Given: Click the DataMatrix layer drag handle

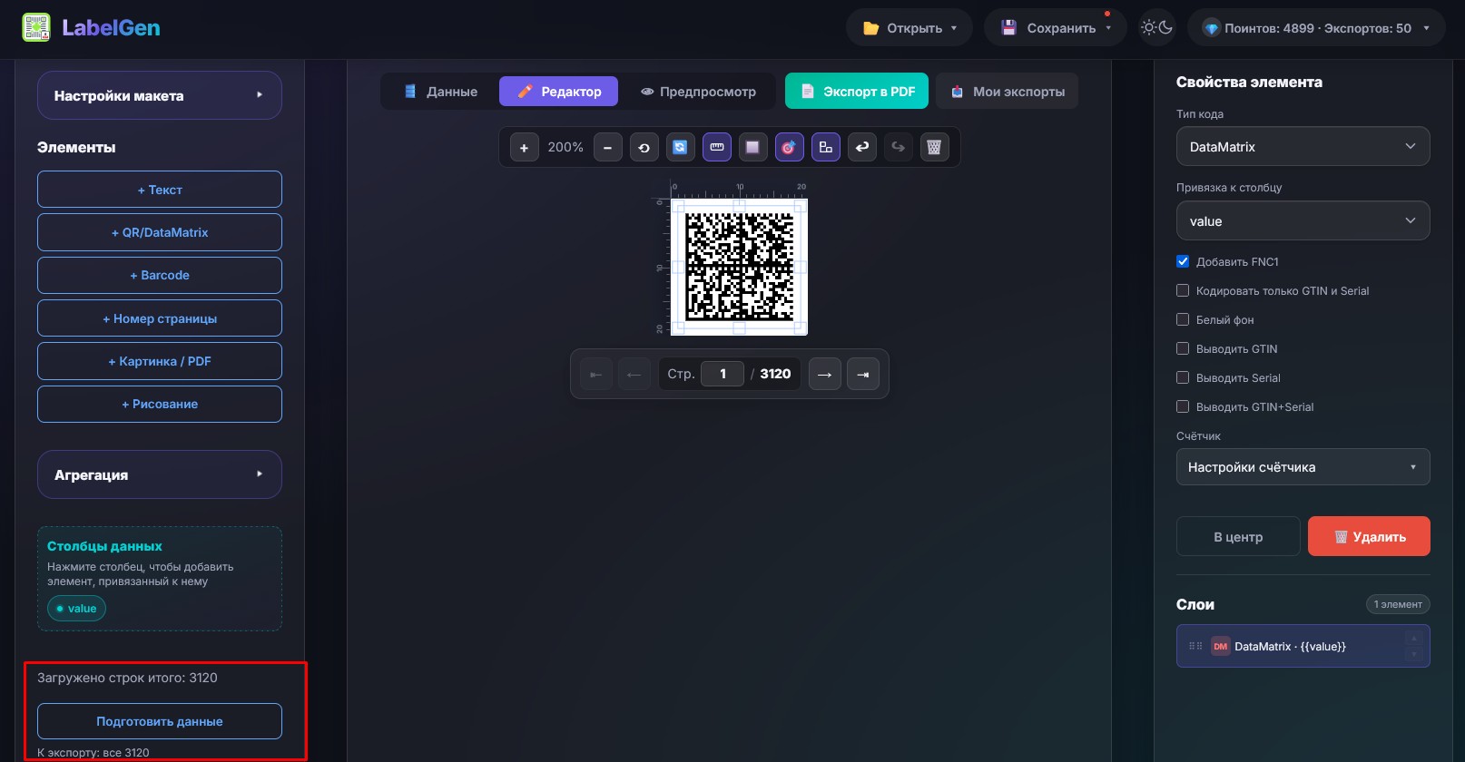Looking at the screenshot, I should coord(1195,647).
